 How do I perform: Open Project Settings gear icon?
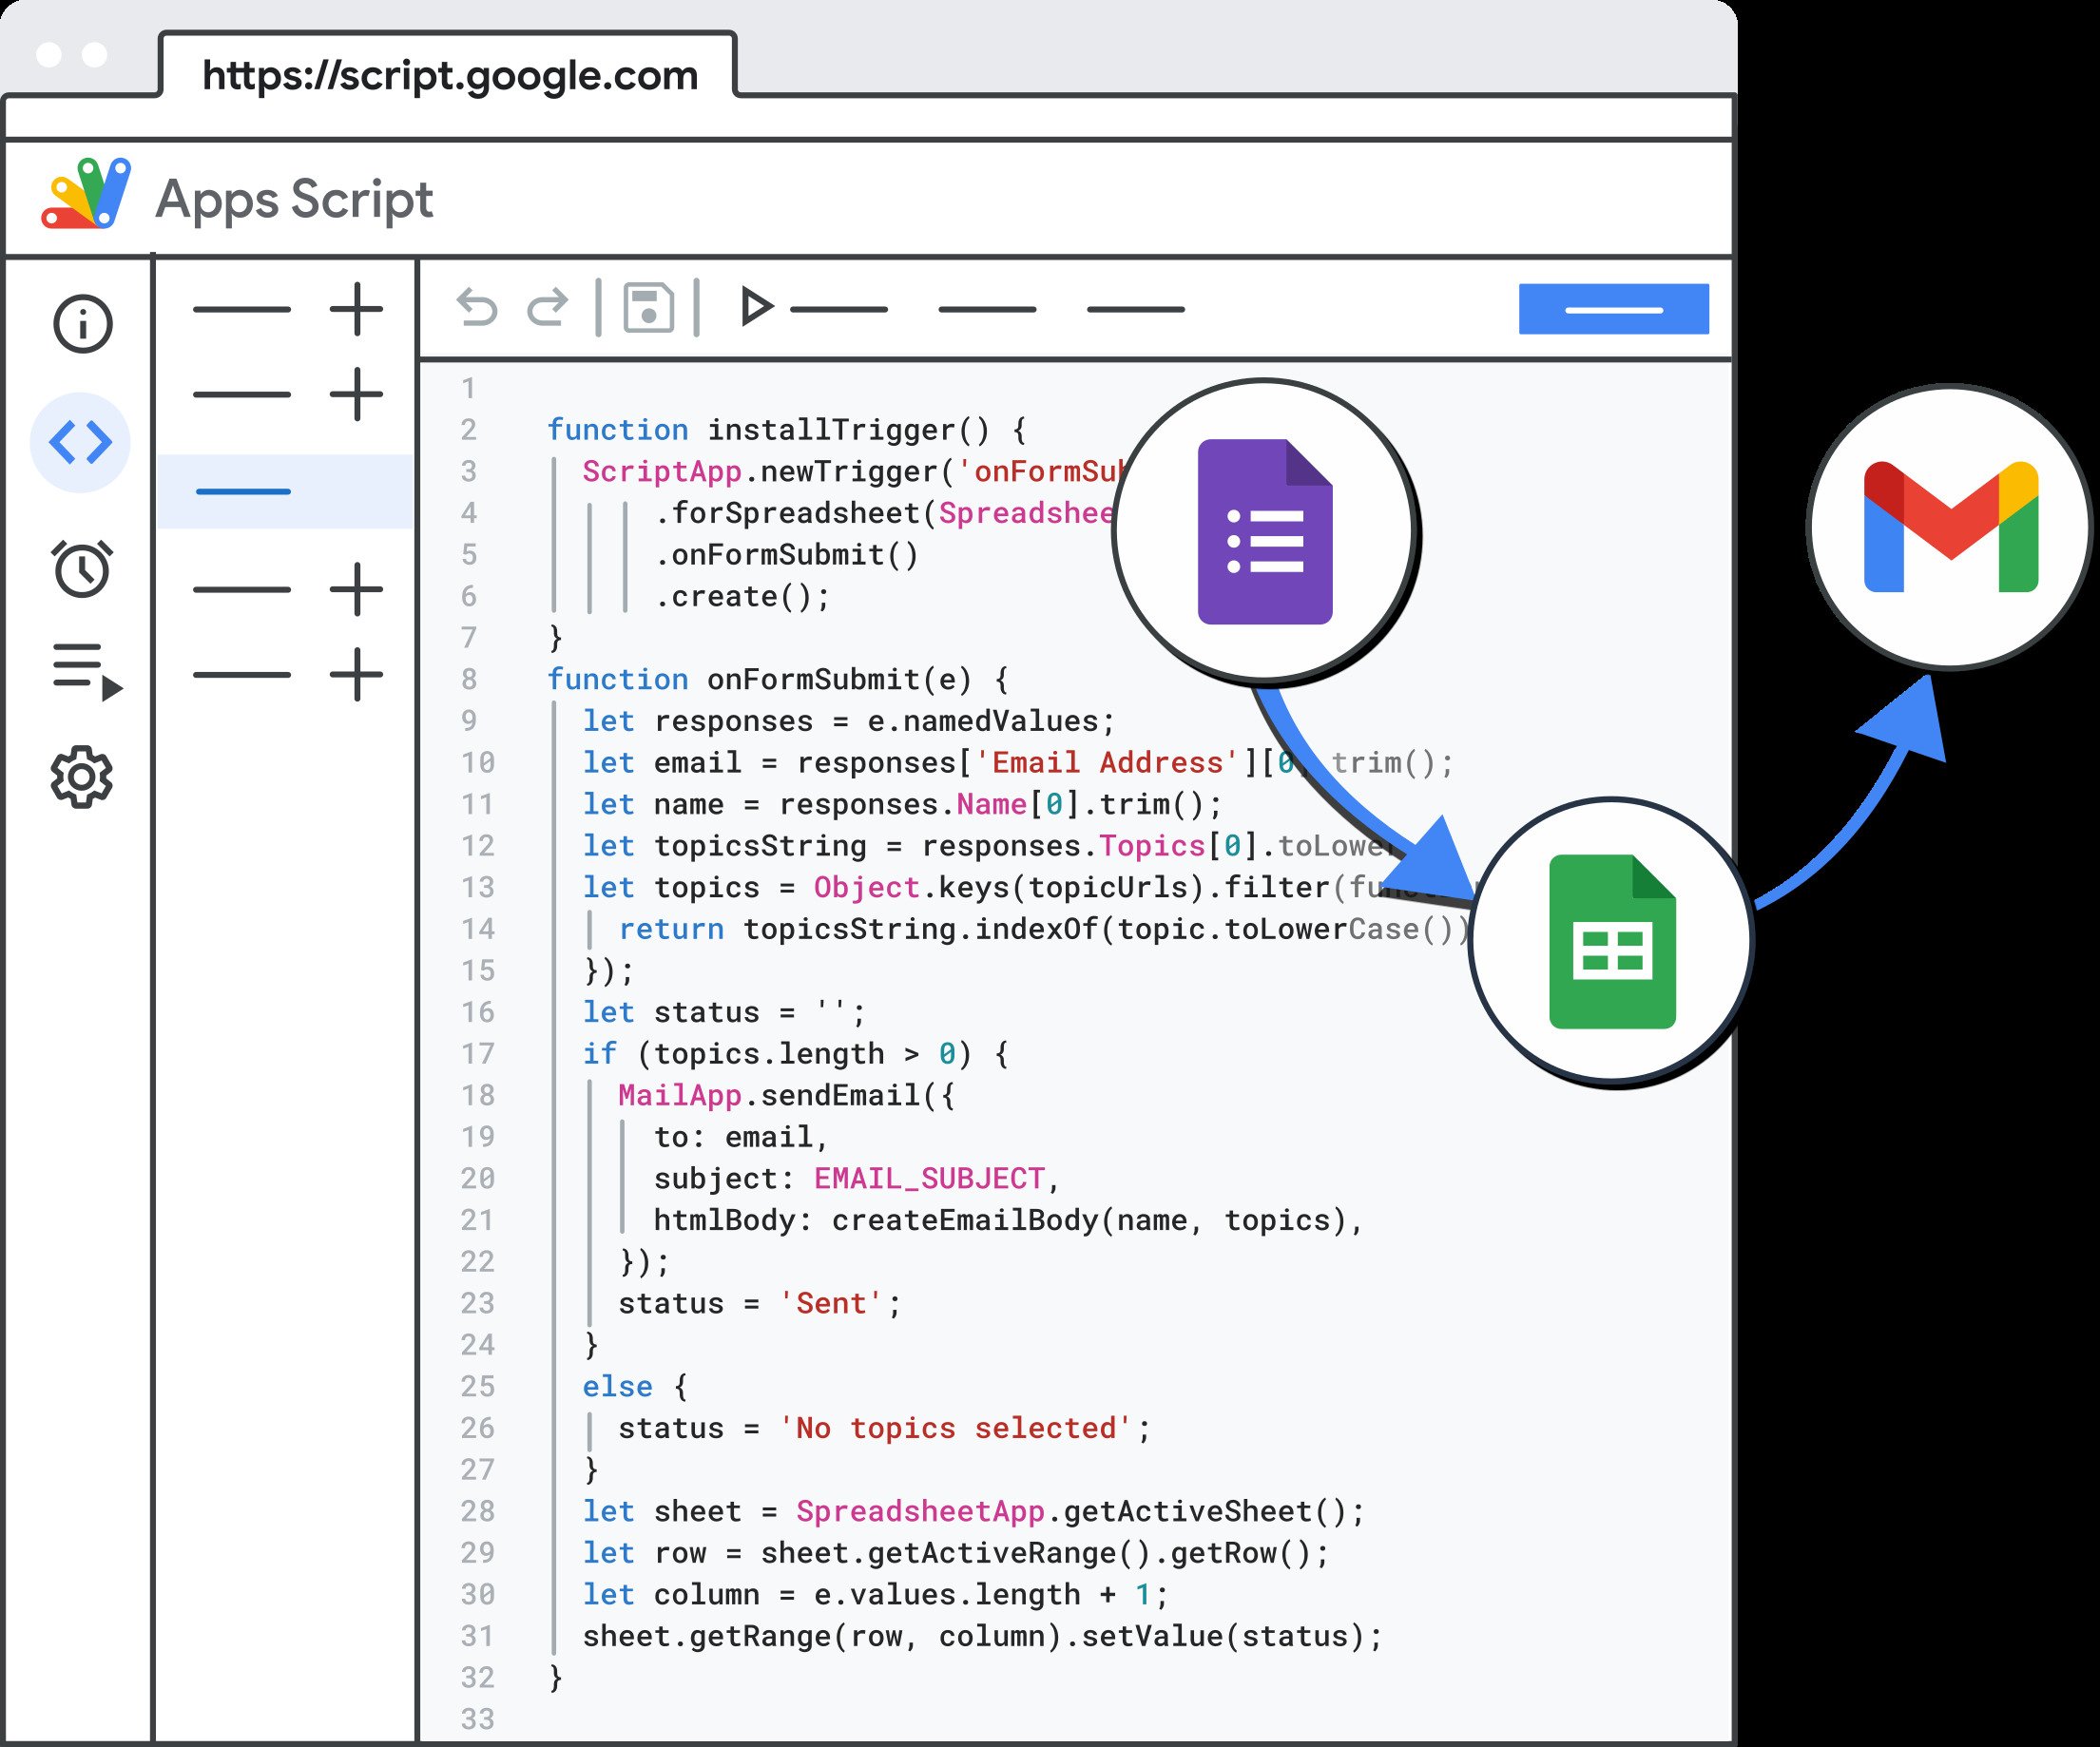point(82,777)
